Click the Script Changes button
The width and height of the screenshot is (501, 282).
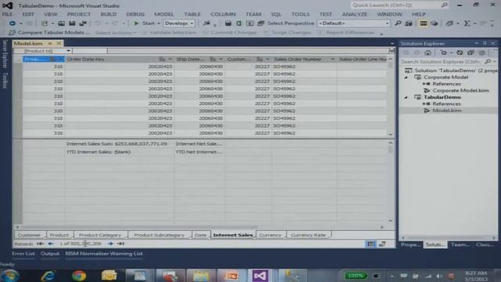(287, 33)
